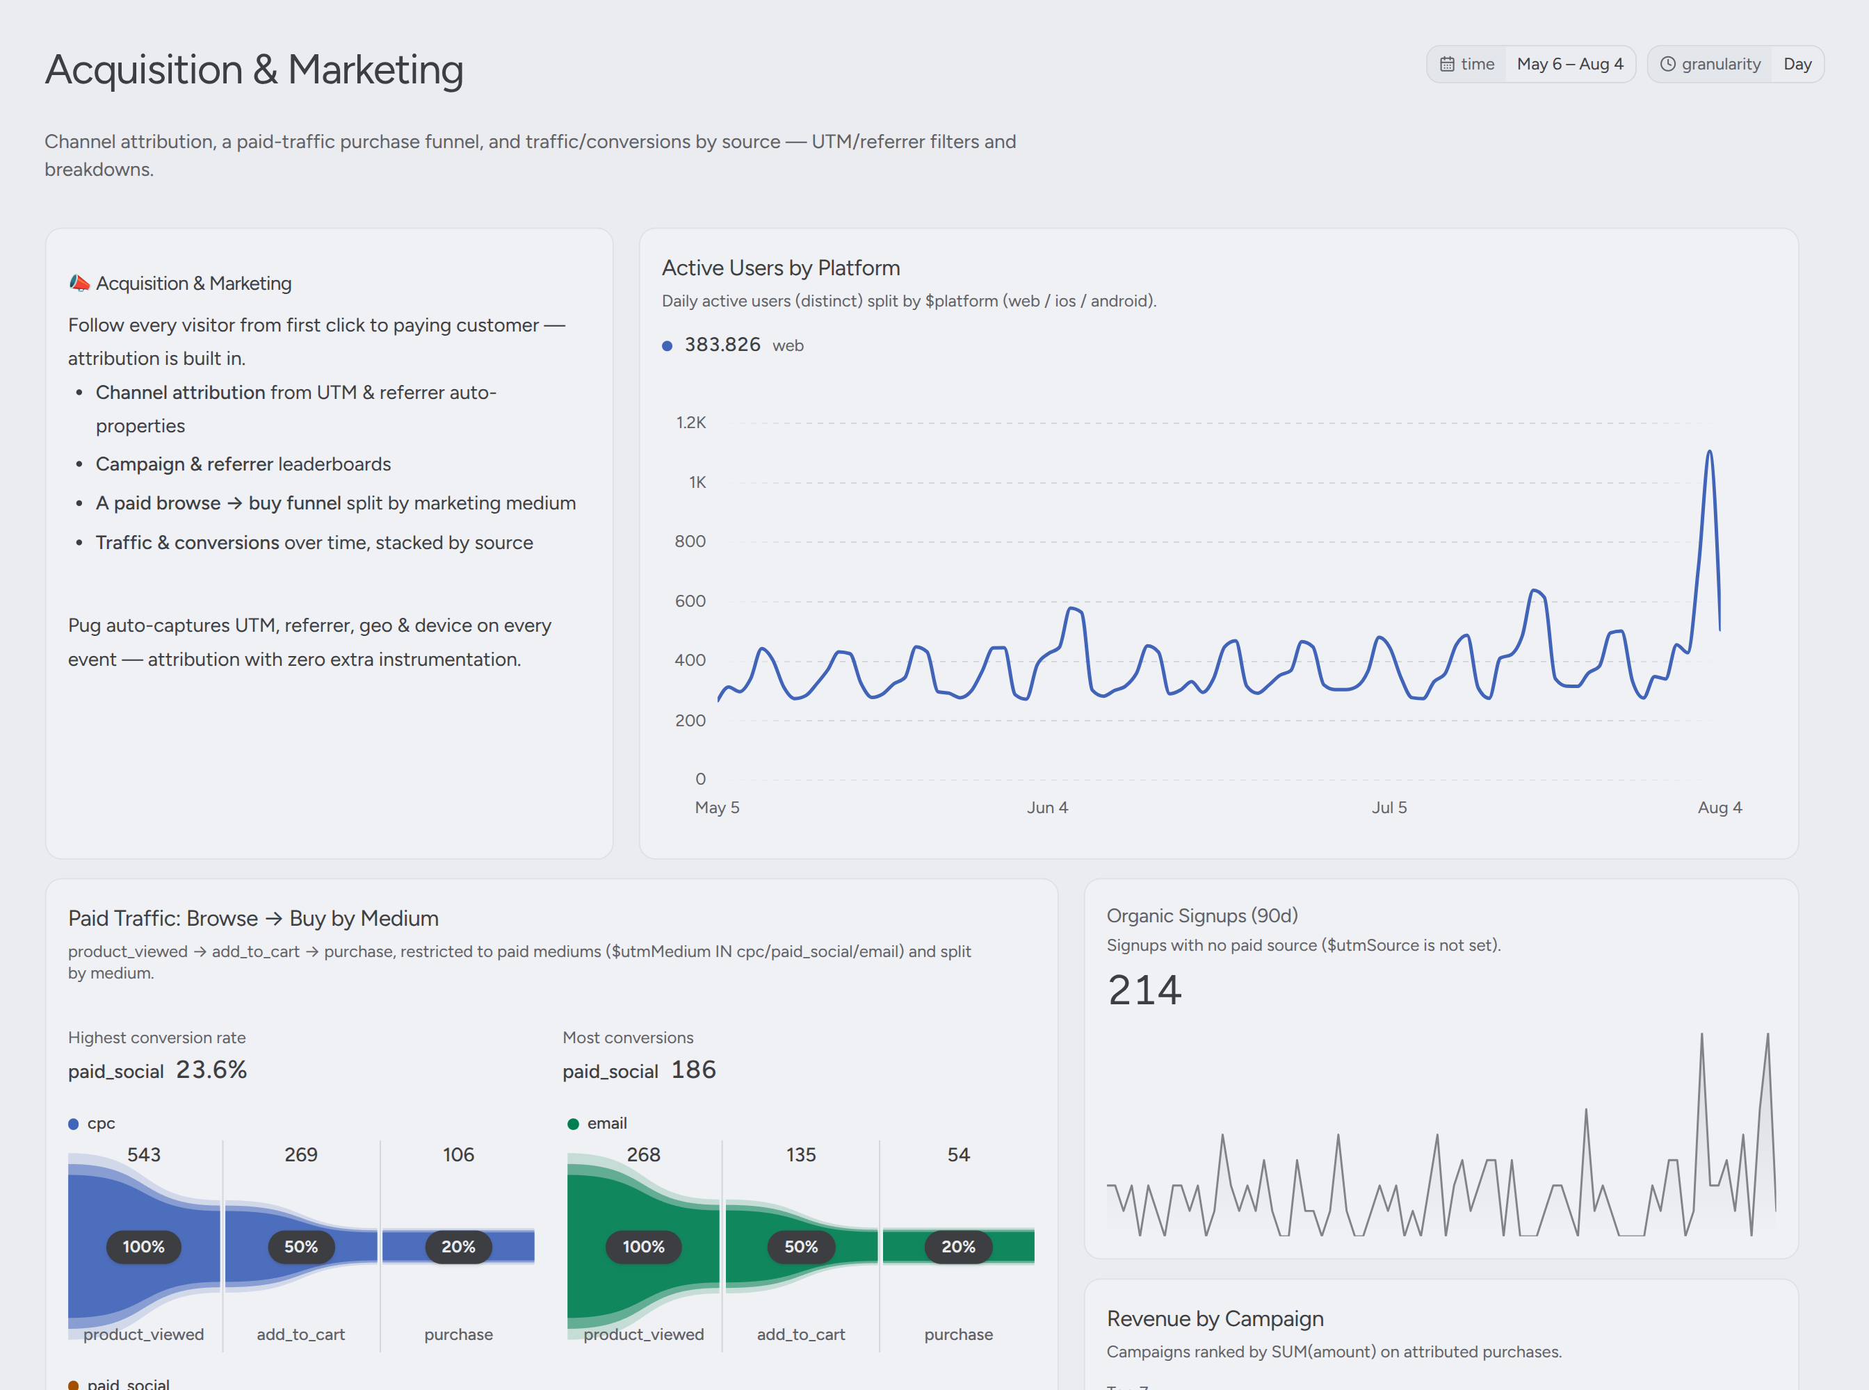Click the megaphone icon near Acquisition & Marketing
Image resolution: width=1869 pixels, height=1390 pixels.
click(79, 283)
